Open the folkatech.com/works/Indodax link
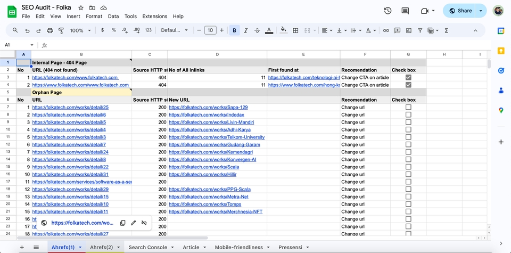 coord(207,115)
